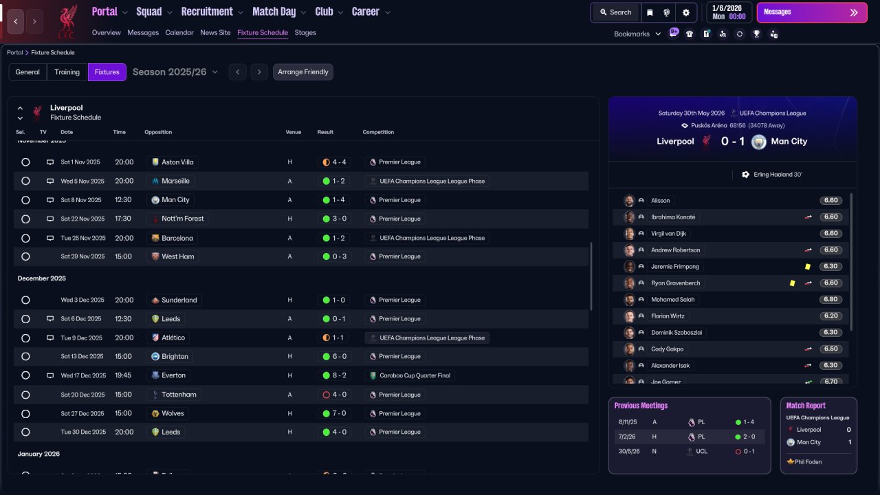Click the goal ball icon beside Erling Haaland
880x495 pixels.
tap(745, 175)
